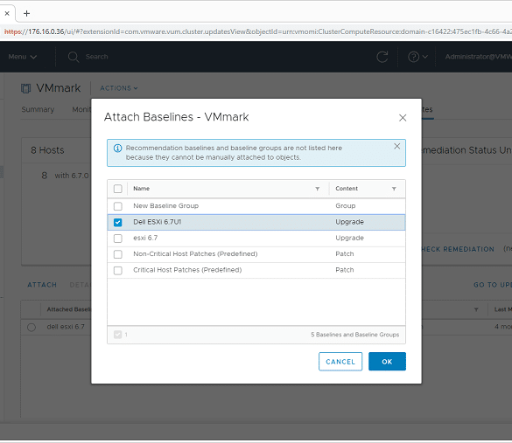
Task: Toggle the select-all checkbox in header
Action: (x=118, y=189)
